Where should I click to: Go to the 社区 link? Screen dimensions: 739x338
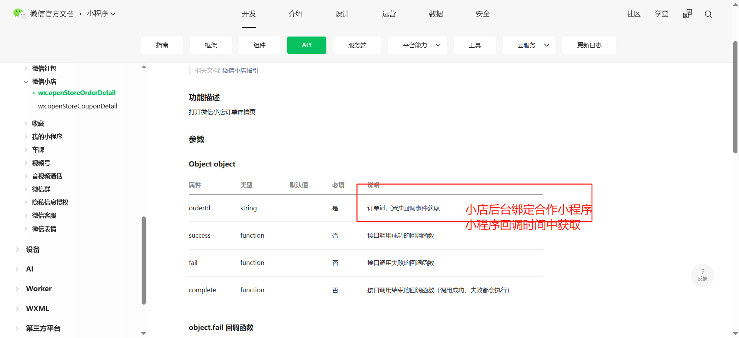coord(634,14)
